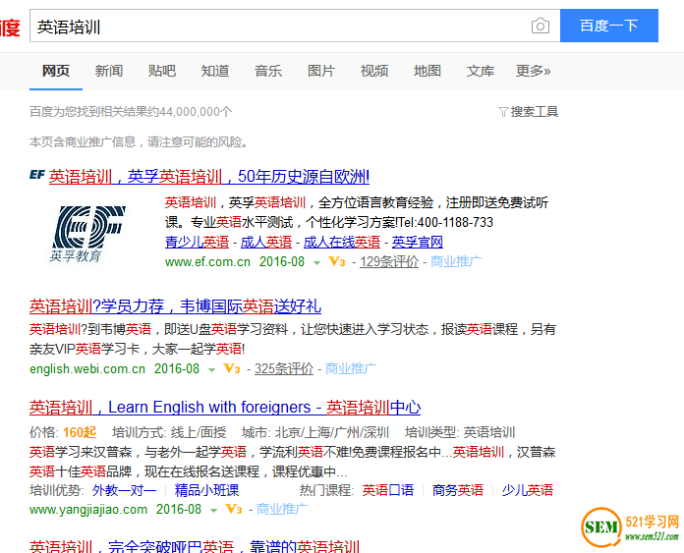The height and width of the screenshot is (553, 684).
Task: Click the result count text 44,000,000个
Action: pos(196,112)
